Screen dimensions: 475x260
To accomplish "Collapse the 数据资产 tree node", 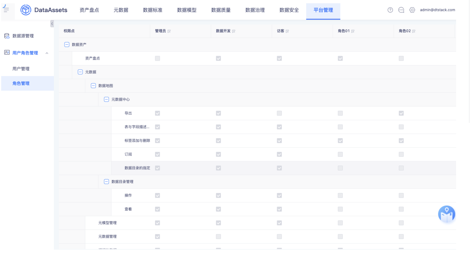I will pyautogui.click(x=67, y=45).
